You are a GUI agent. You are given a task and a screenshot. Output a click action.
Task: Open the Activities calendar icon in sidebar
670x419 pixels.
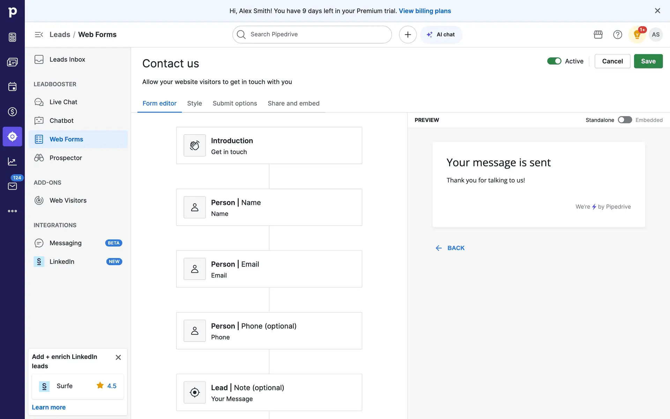click(12, 87)
